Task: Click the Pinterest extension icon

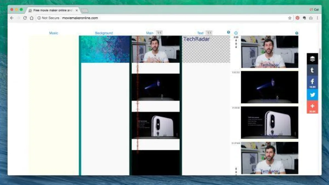Action: 297,18
